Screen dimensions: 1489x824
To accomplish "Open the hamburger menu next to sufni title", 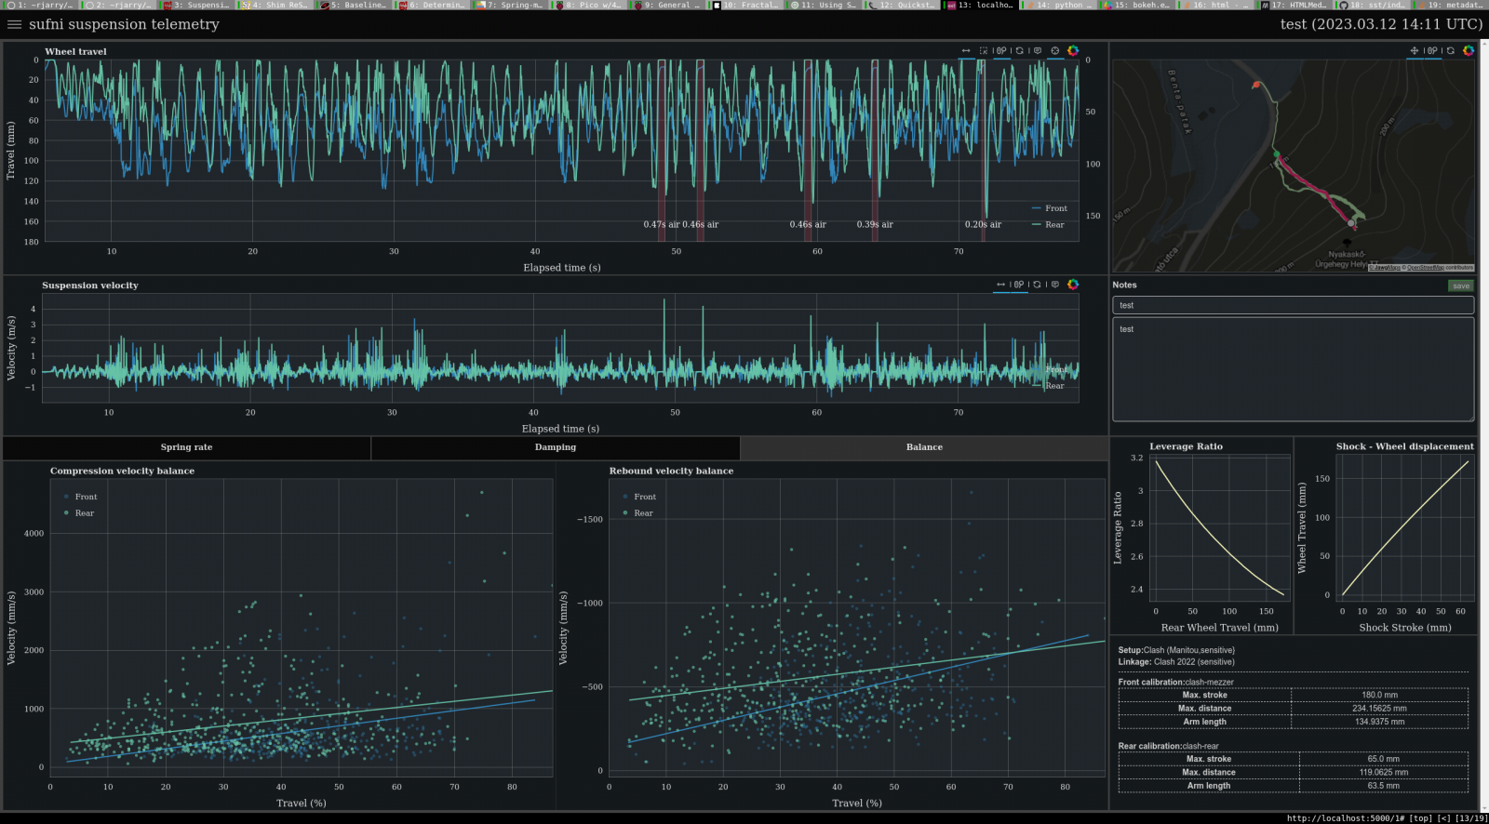I will tap(14, 24).
